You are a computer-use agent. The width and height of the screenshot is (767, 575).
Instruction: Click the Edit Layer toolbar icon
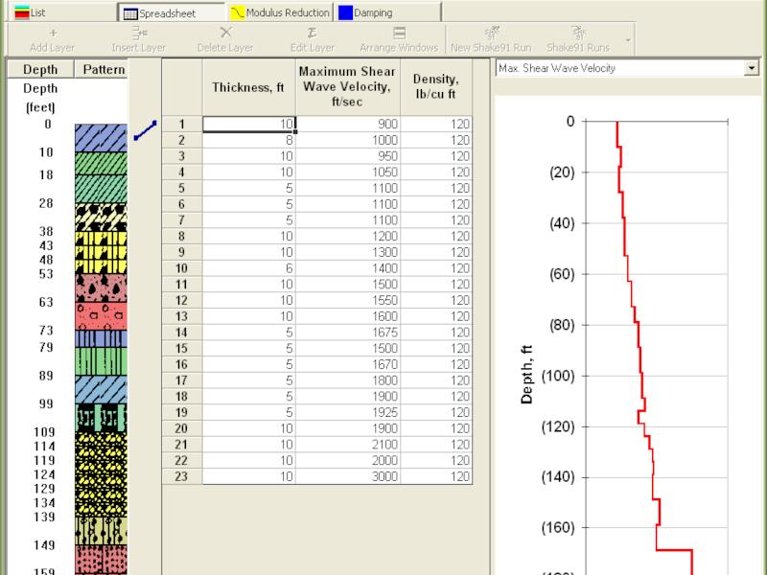coord(313,33)
